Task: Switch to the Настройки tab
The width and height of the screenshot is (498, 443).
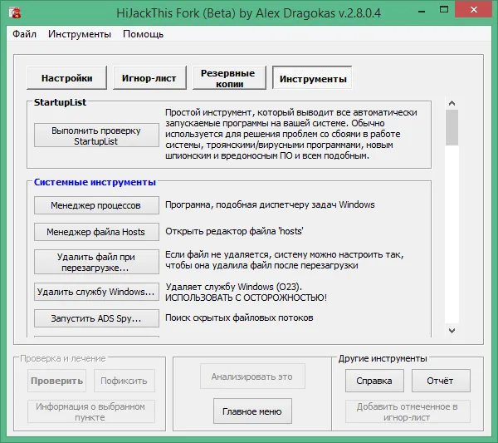Action: point(66,78)
